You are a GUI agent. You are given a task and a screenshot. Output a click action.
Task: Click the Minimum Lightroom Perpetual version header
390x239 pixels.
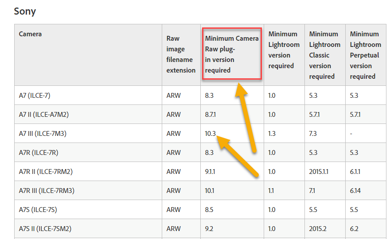[x=366, y=55]
